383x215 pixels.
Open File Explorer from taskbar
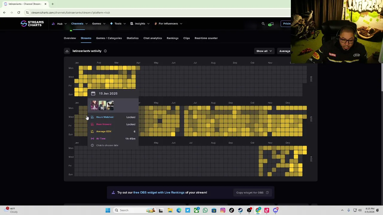170,210
